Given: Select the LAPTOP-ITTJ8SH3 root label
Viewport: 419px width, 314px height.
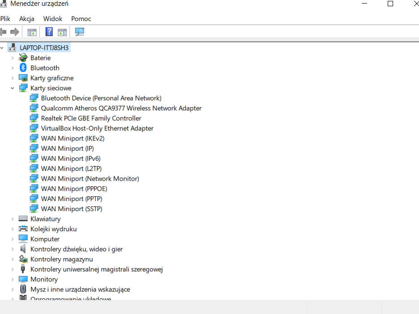Looking at the screenshot, I should pyautogui.click(x=44, y=48).
